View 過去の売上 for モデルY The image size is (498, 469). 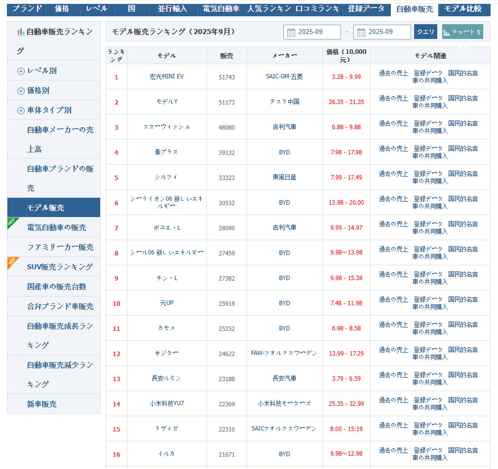(393, 98)
